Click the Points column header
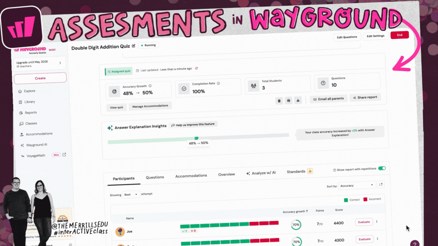The width and height of the screenshot is (438, 246). coord(320,211)
